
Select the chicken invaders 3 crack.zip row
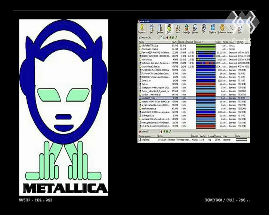pyautogui.click(x=194, y=49)
